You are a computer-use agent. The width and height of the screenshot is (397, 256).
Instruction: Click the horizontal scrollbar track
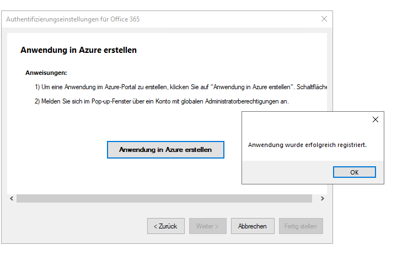click(164, 198)
